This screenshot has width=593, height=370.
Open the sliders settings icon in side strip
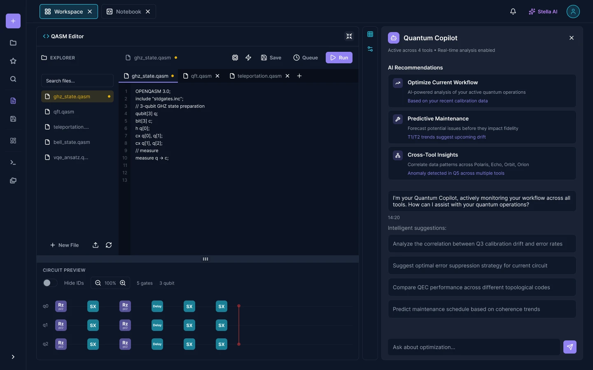coord(370,49)
